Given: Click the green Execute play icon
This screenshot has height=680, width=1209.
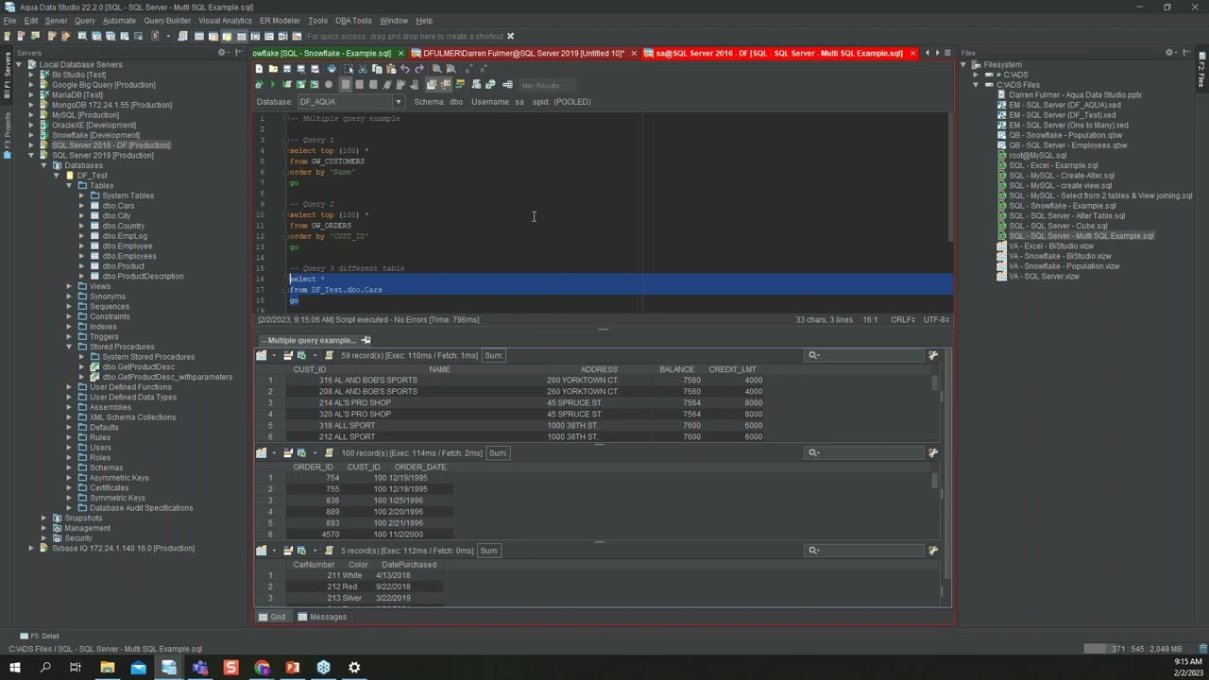Looking at the screenshot, I should (x=273, y=85).
